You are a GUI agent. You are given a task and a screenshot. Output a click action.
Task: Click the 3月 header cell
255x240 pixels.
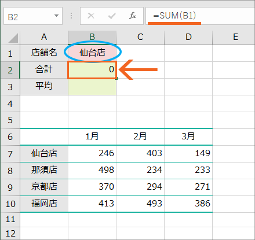[x=188, y=137]
